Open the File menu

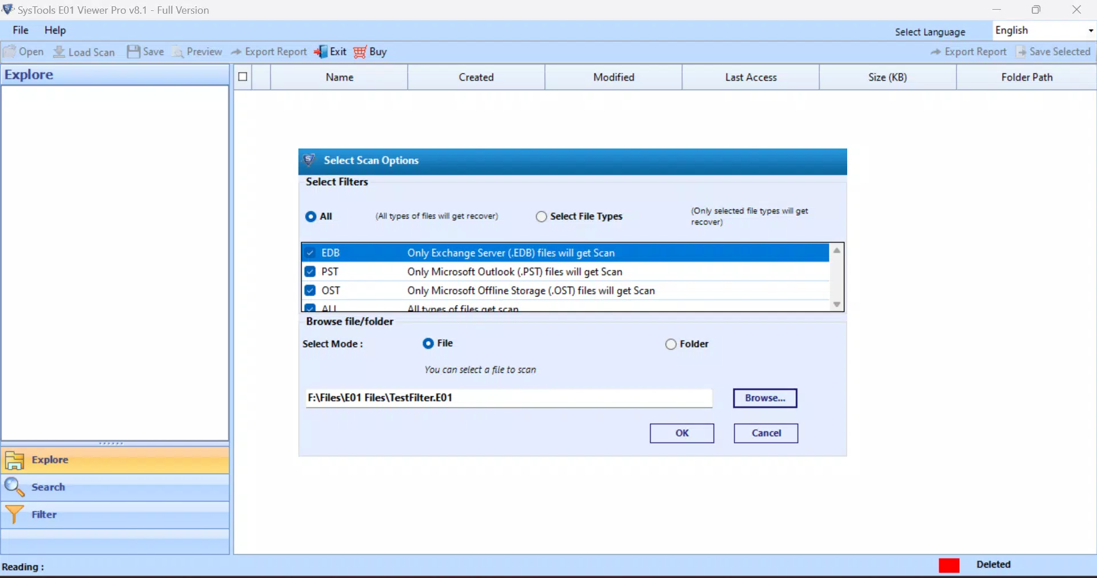point(21,30)
